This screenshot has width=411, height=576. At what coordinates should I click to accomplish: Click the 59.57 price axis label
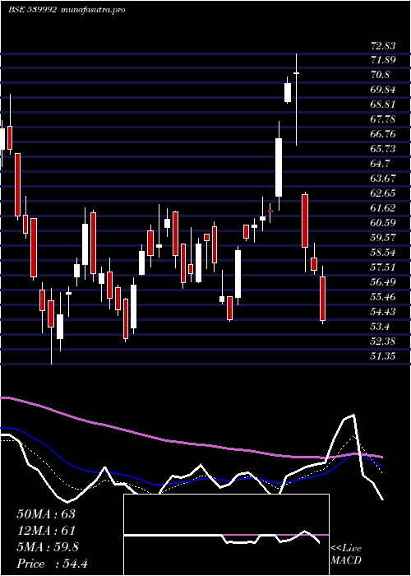click(x=383, y=238)
